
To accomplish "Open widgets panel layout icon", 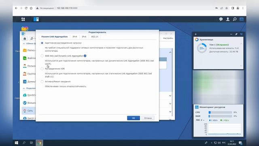I will coord(241,34).
